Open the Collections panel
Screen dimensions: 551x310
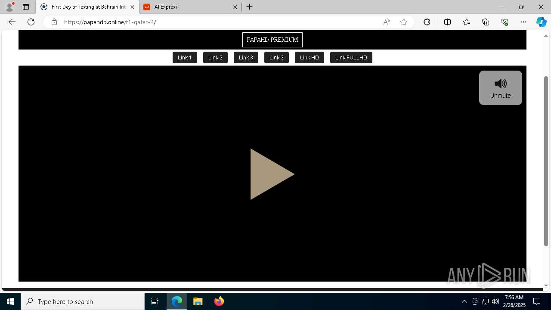click(486, 22)
